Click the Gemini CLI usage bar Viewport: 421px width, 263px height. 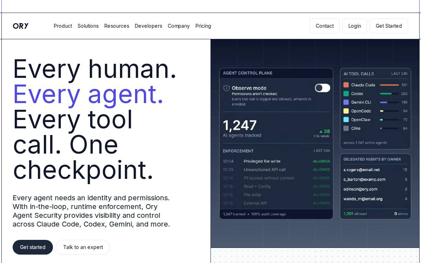(x=389, y=102)
